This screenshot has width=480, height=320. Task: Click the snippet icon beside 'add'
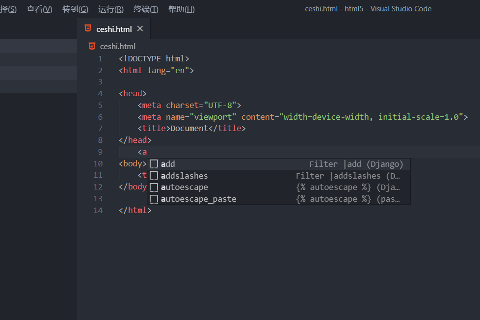tap(154, 164)
